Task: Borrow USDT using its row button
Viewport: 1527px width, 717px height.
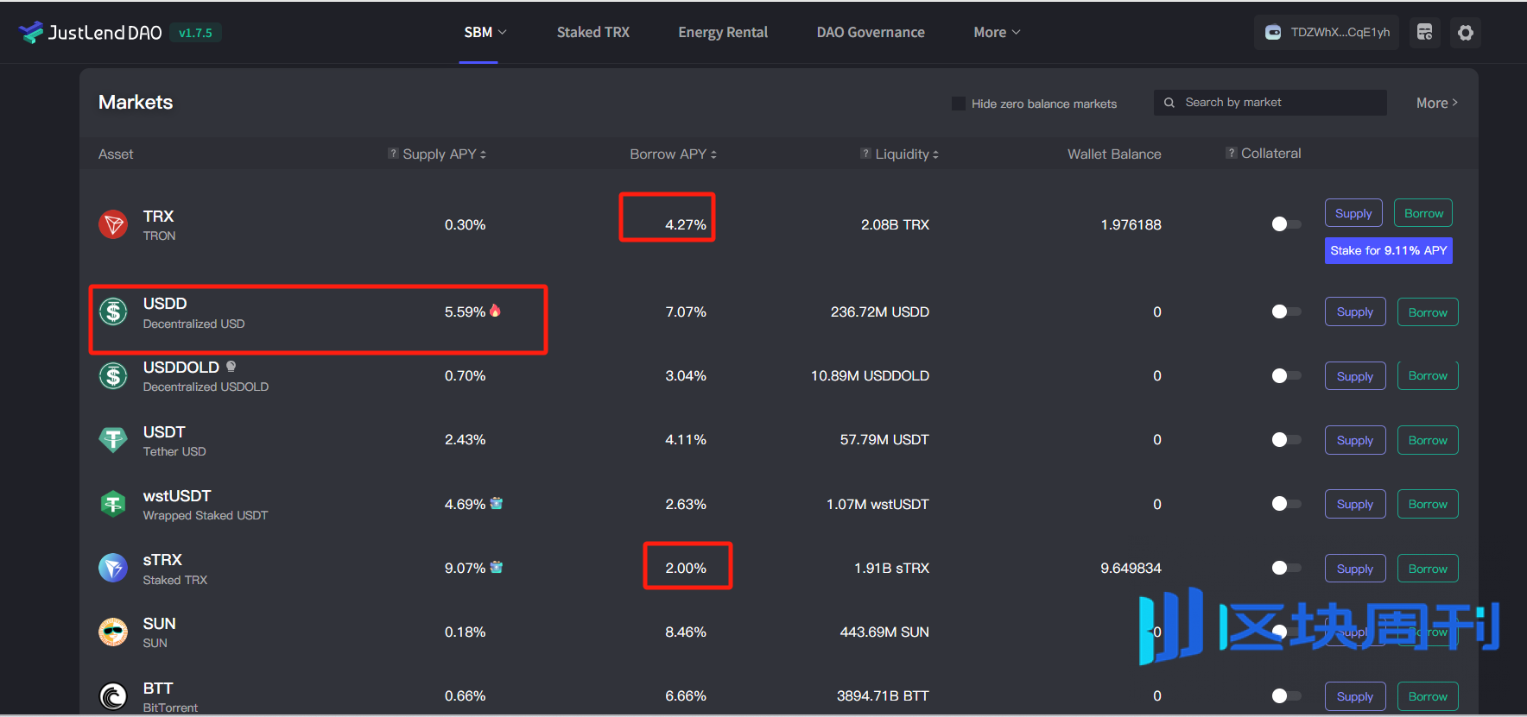Action: tap(1428, 440)
